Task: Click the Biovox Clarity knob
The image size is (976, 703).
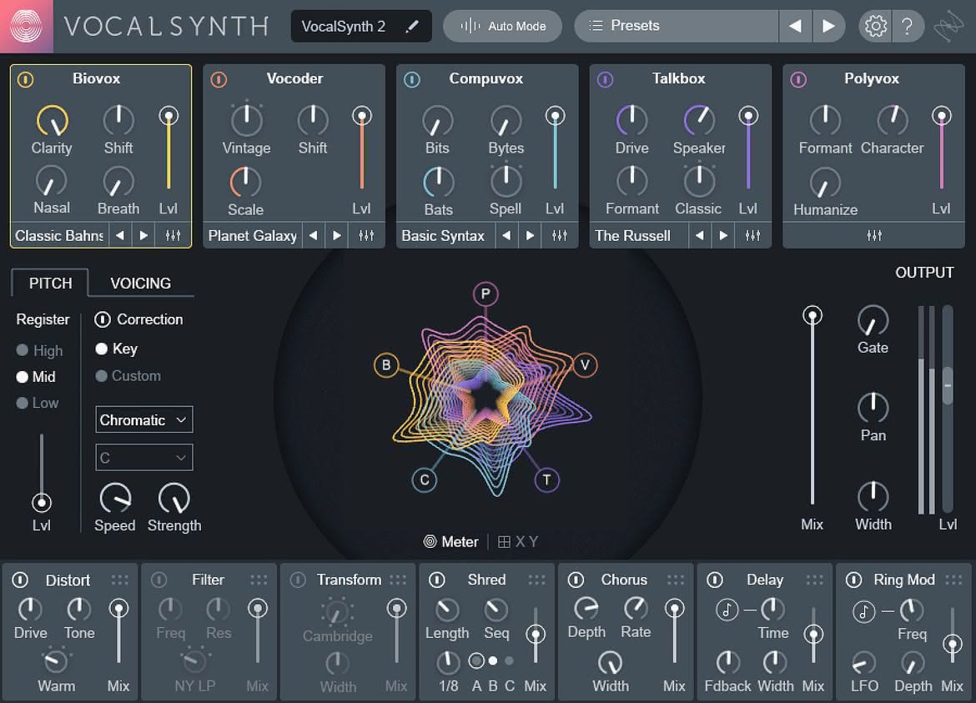Action: click(53, 121)
